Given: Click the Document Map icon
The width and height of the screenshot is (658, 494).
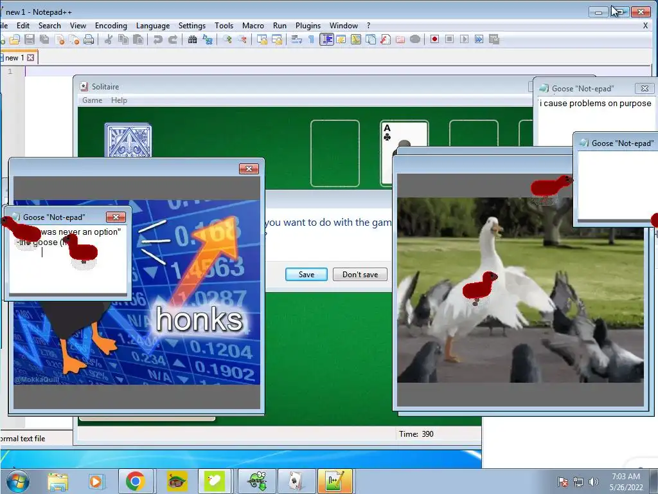Looking at the screenshot, I should [356, 39].
